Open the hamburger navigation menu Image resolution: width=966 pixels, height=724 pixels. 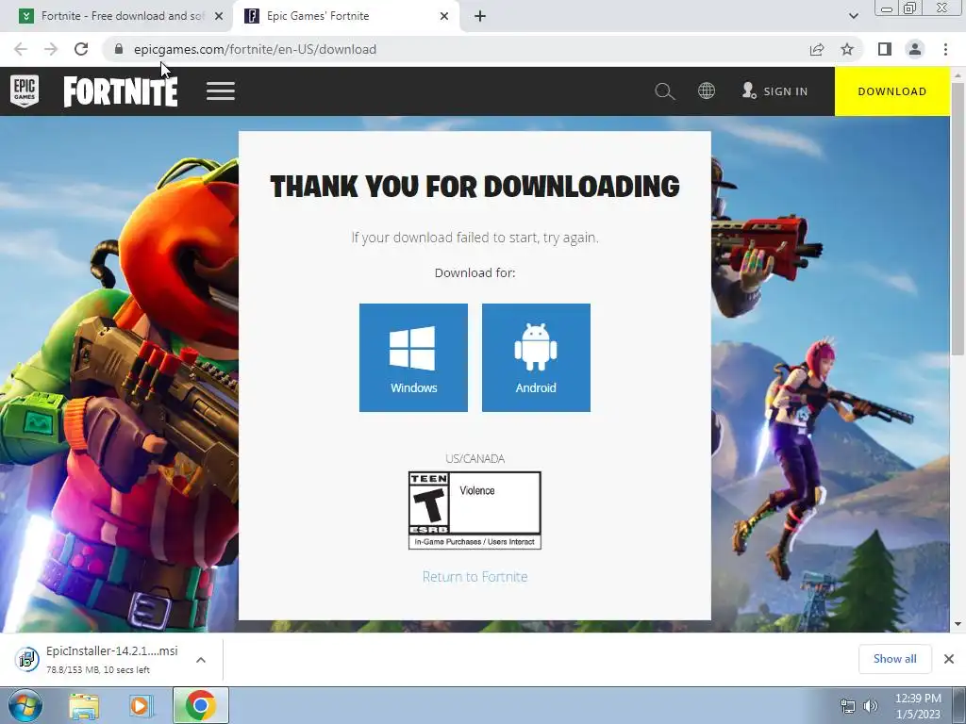221,91
